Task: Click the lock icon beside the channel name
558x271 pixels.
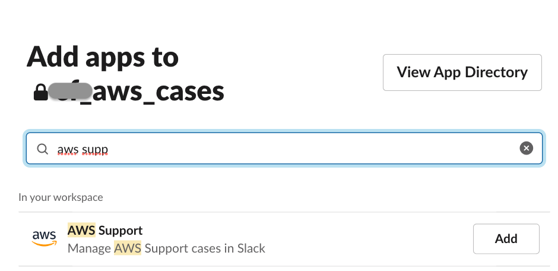Action: (41, 93)
